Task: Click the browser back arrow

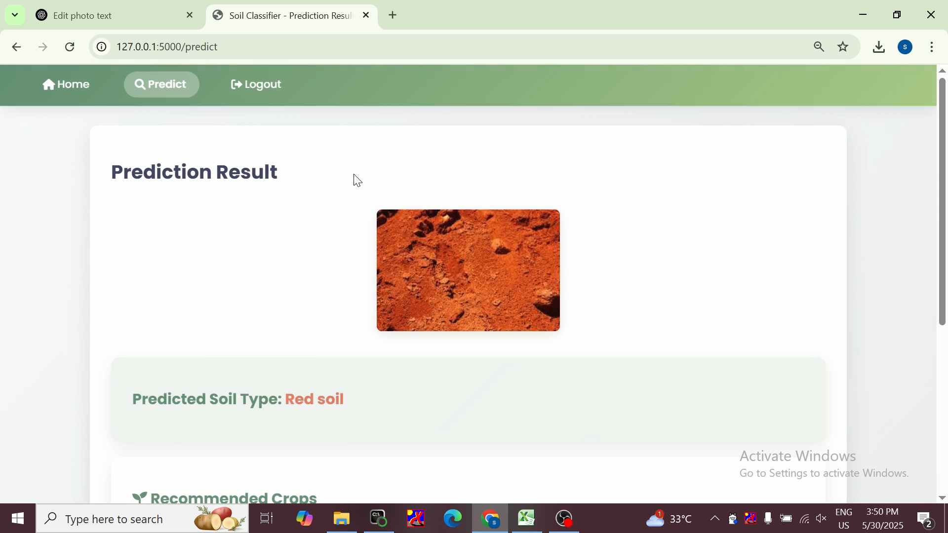Action: coord(16,47)
